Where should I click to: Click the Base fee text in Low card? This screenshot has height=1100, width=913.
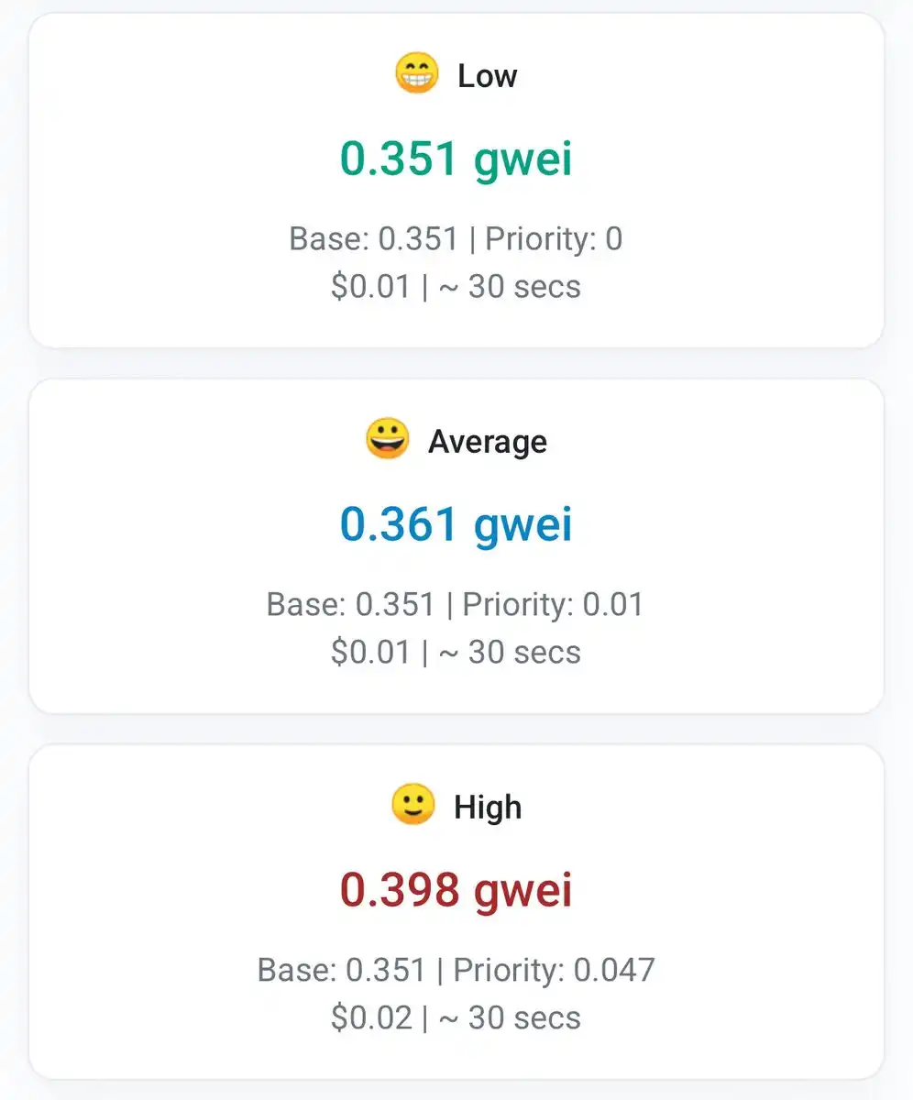coord(373,239)
